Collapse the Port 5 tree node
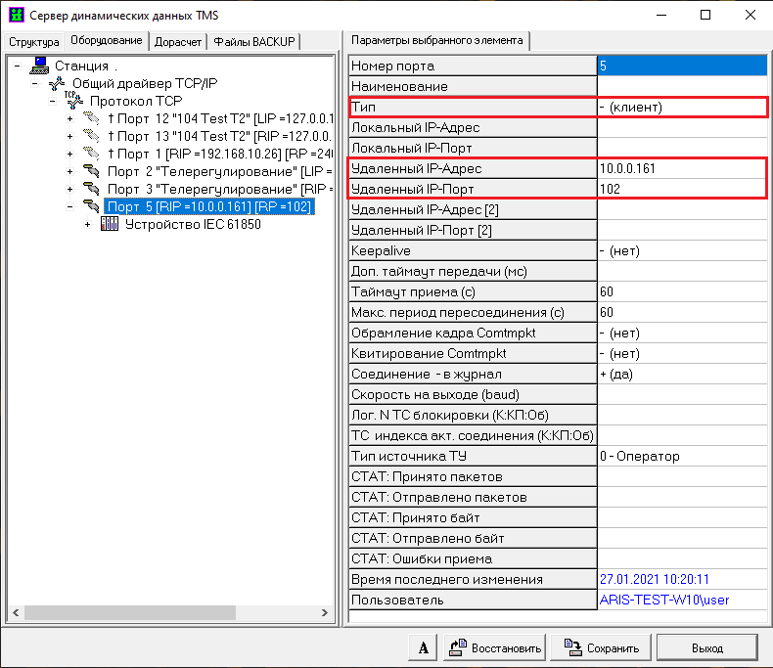 (70, 206)
